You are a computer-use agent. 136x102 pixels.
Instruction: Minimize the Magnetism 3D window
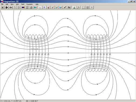[129, 1]
